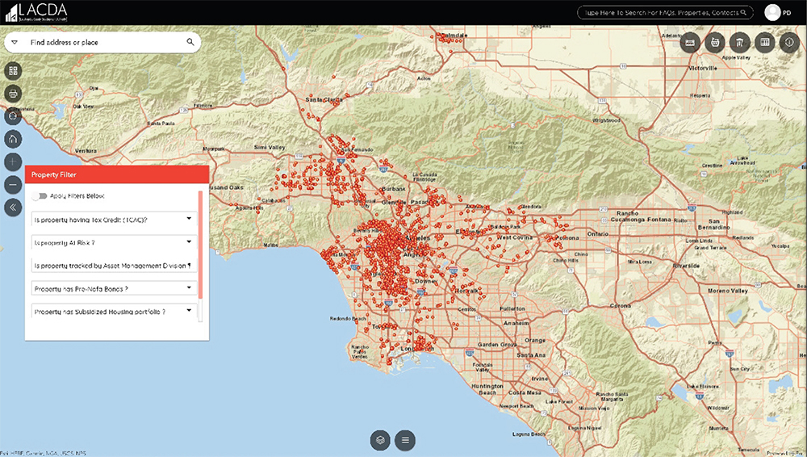Open the QR/grid widget icon

(14, 71)
